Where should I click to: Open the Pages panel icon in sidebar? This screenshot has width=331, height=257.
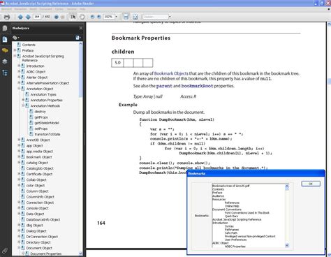pos(5,28)
